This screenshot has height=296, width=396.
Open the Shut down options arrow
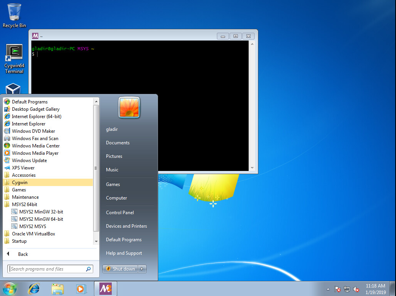[142, 269]
